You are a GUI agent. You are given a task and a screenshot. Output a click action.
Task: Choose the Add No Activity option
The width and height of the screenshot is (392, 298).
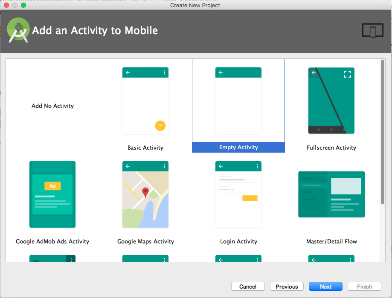(52, 106)
